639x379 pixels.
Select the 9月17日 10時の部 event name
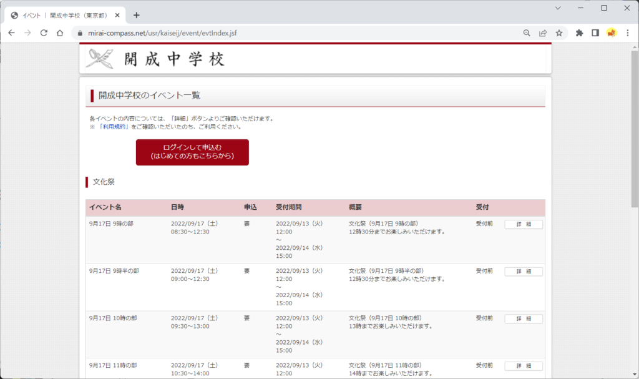click(x=113, y=318)
